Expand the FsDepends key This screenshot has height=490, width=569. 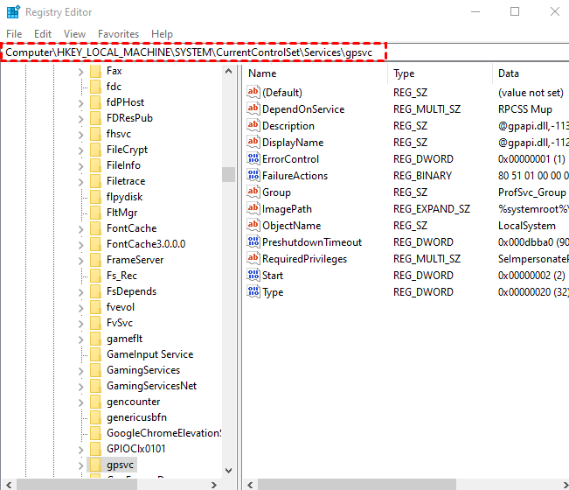[x=81, y=292]
